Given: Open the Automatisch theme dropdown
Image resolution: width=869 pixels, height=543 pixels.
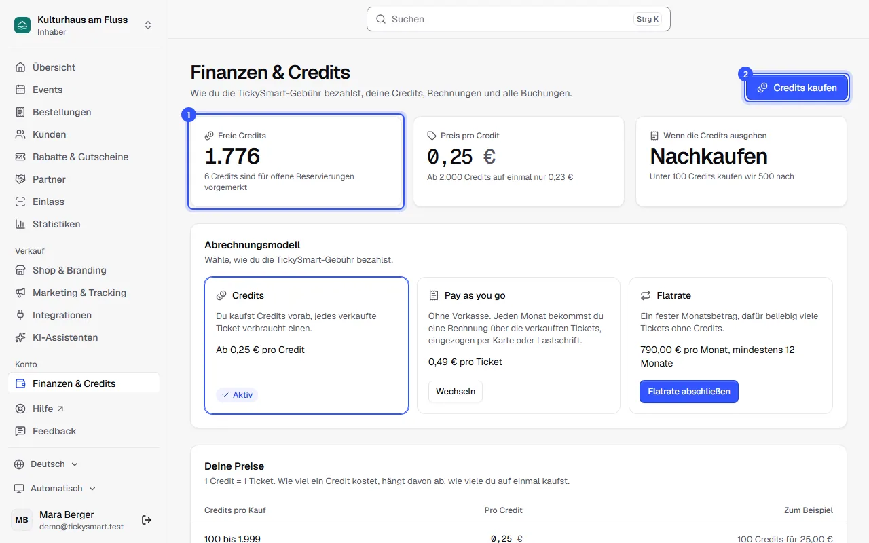Looking at the screenshot, I should (x=55, y=489).
